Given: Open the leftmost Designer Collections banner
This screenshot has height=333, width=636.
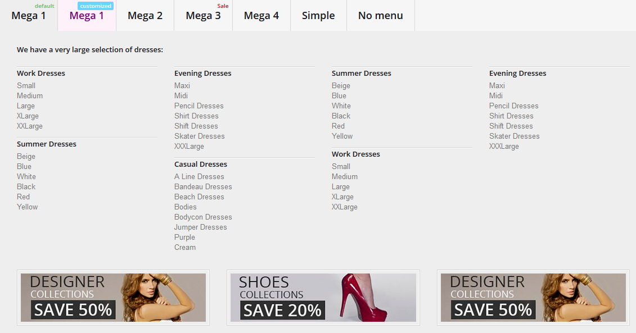Looking at the screenshot, I should click(x=113, y=298).
